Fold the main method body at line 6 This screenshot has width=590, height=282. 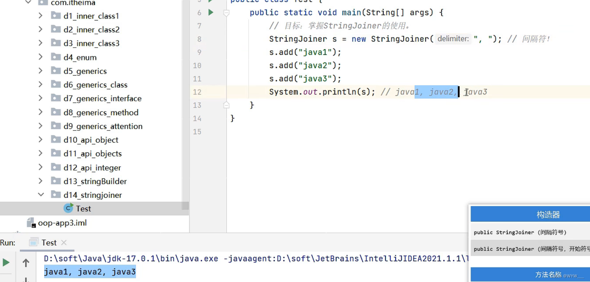(226, 12)
